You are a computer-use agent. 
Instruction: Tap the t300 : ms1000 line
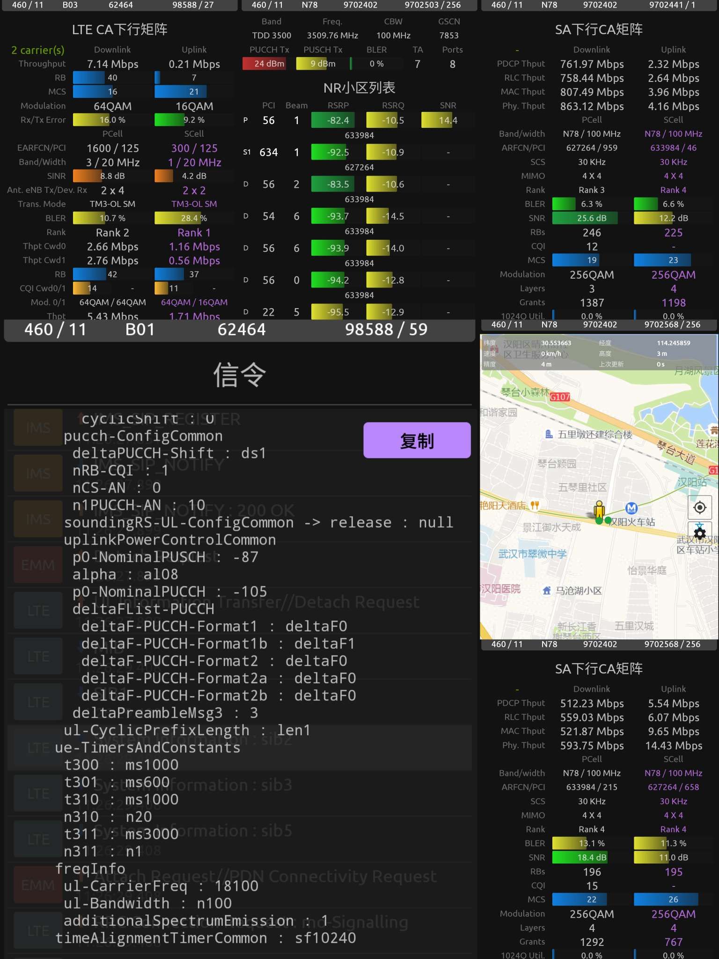click(121, 765)
